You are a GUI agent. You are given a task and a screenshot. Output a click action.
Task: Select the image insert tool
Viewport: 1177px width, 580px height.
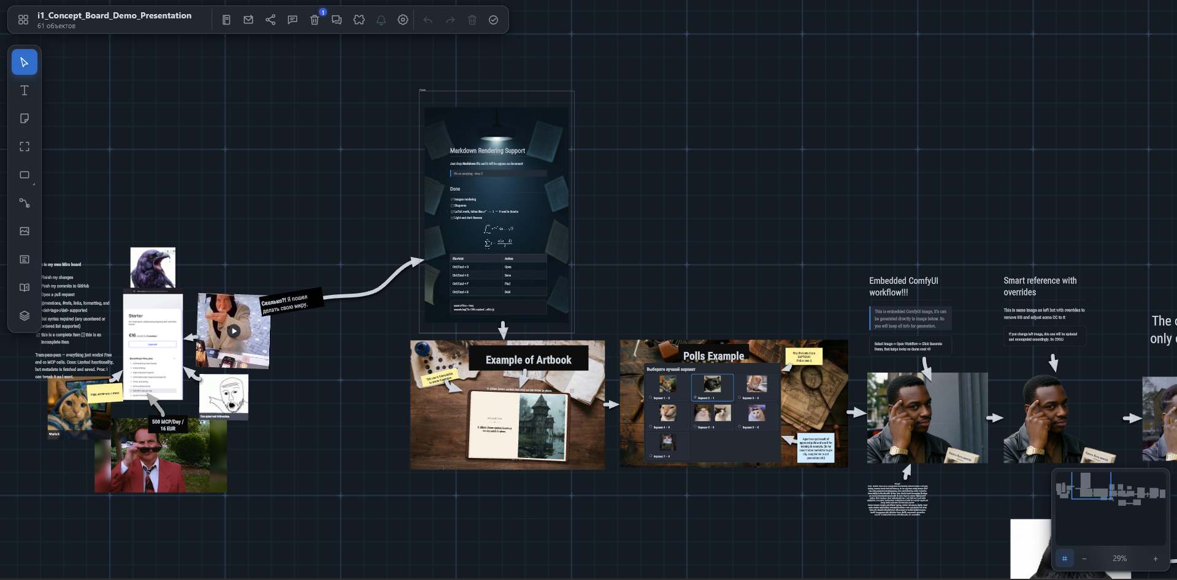(x=25, y=231)
